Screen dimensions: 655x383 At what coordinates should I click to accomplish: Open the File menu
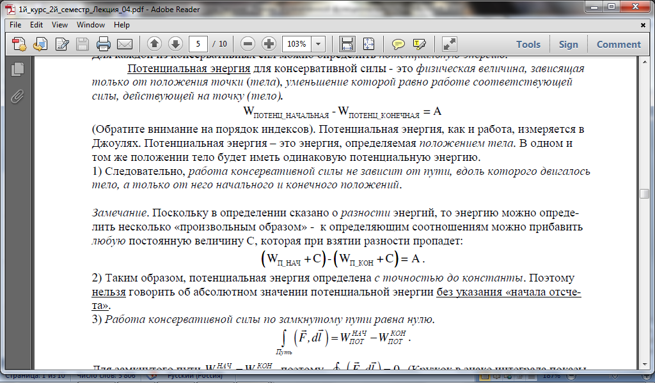(15, 25)
